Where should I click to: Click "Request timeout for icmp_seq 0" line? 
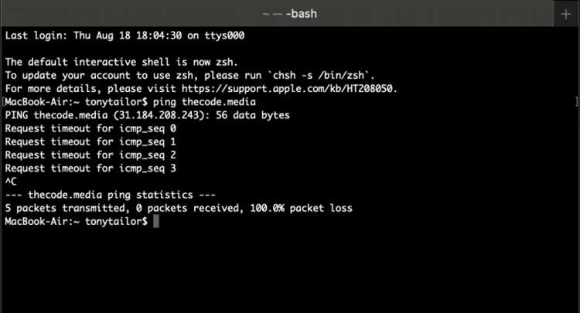tap(90, 128)
